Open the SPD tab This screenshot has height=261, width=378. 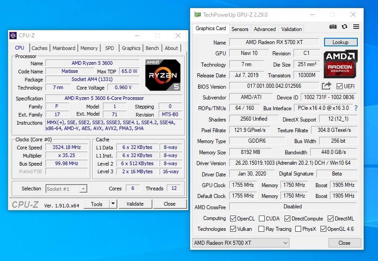pyautogui.click(x=110, y=48)
